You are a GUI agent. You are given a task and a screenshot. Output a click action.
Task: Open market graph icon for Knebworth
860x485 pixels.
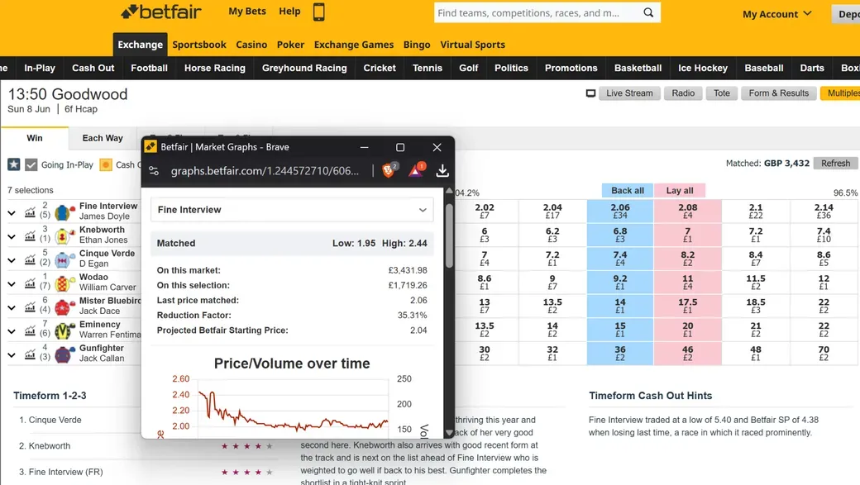point(30,235)
